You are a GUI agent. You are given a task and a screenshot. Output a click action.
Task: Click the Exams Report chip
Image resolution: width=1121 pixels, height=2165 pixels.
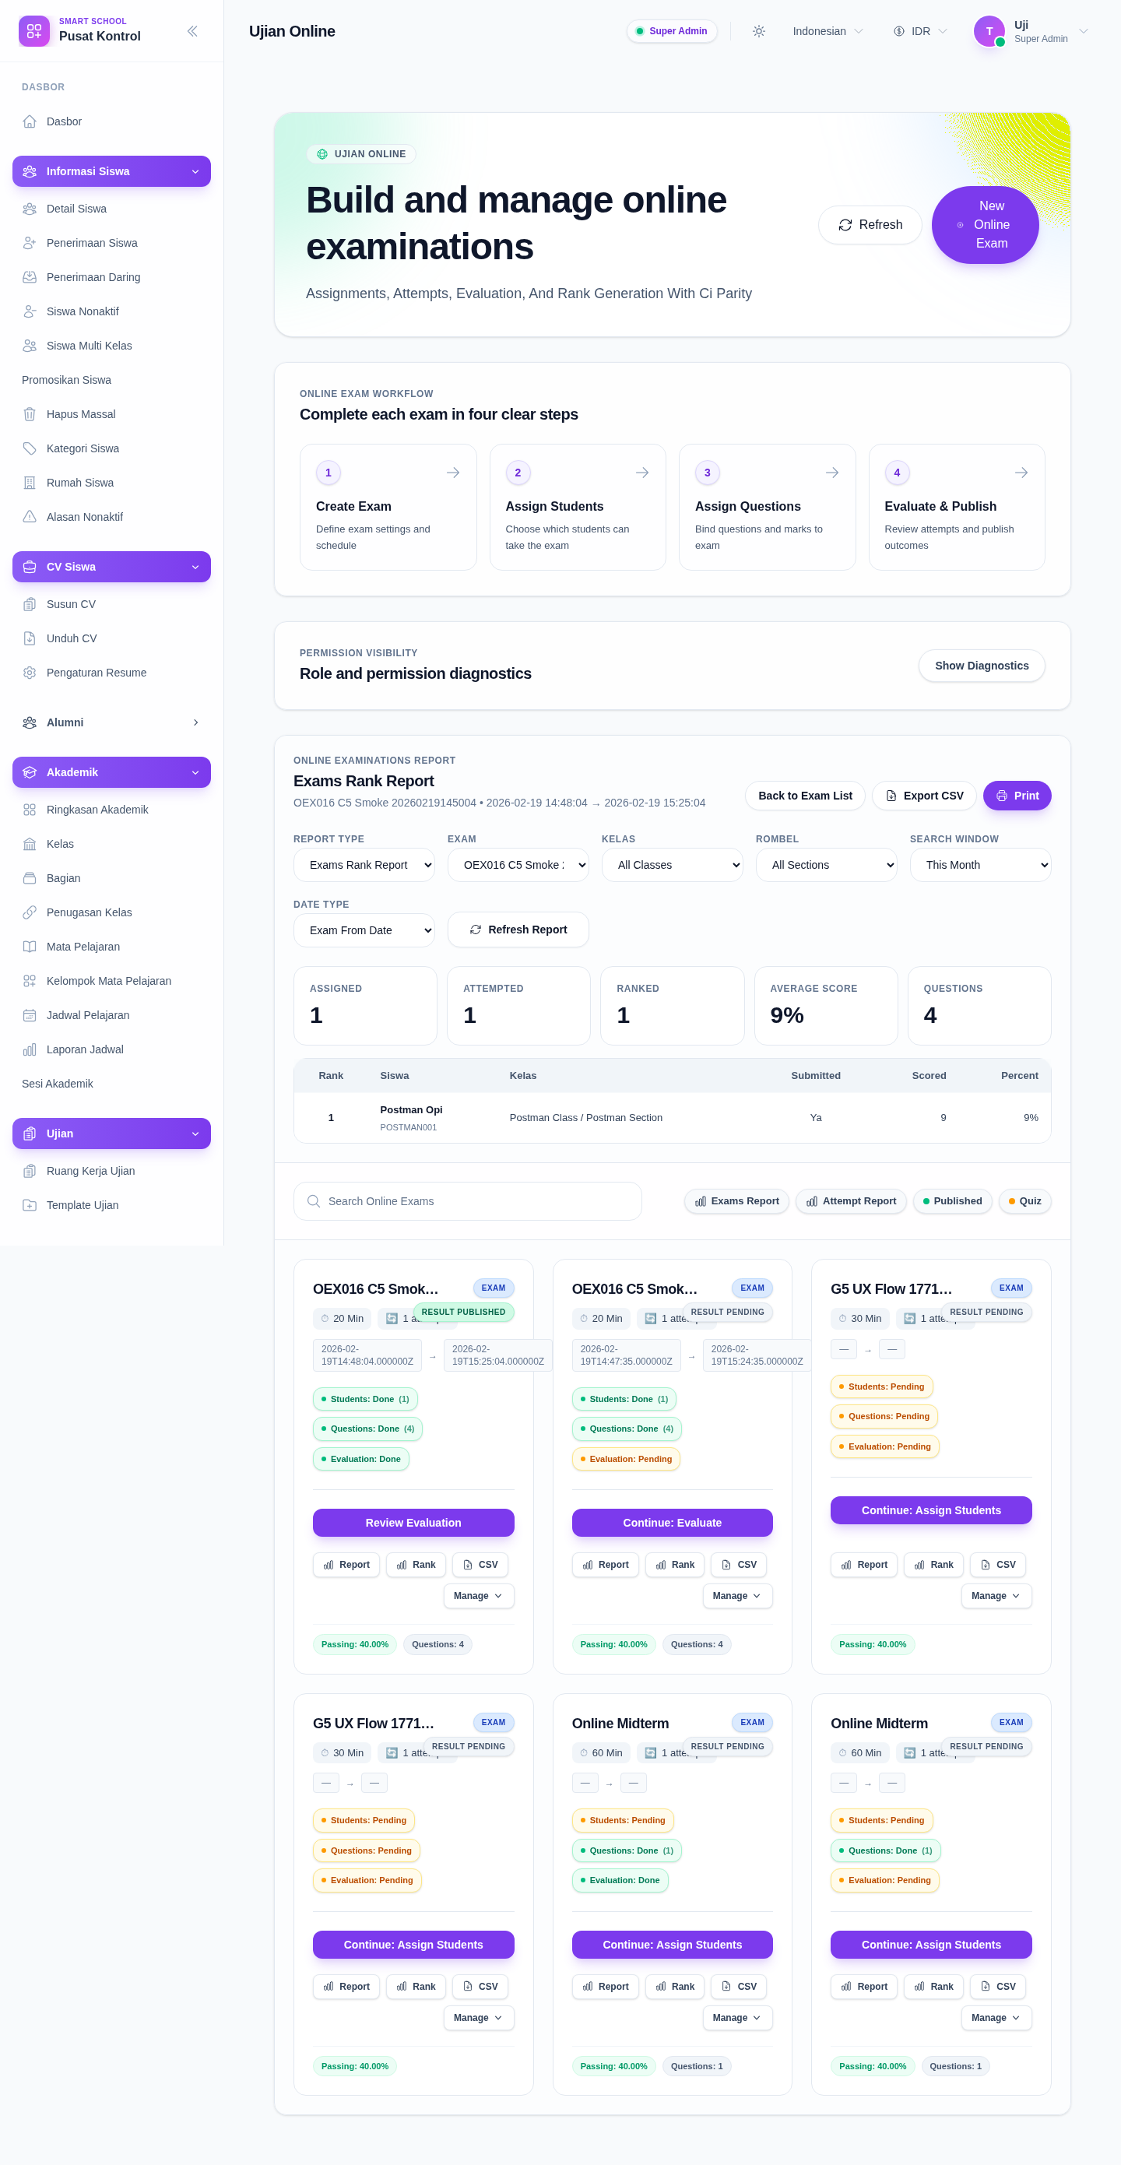coord(736,1201)
